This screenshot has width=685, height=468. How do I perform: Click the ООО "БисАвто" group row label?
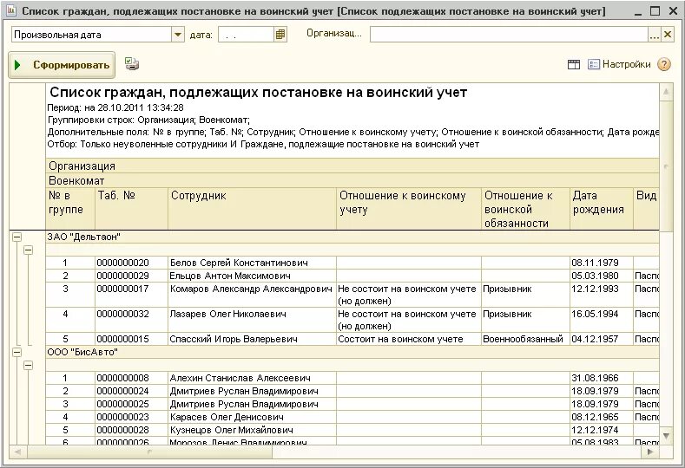82,352
